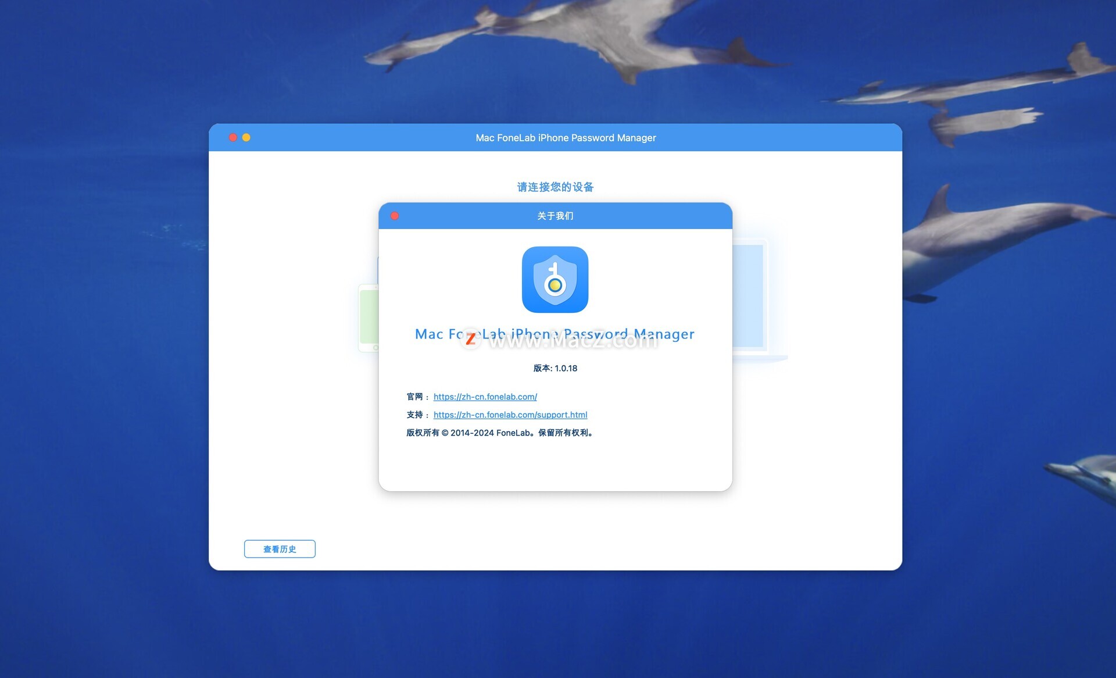Click the orange Z watermark logo
The width and height of the screenshot is (1116, 678).
[470, 339]
